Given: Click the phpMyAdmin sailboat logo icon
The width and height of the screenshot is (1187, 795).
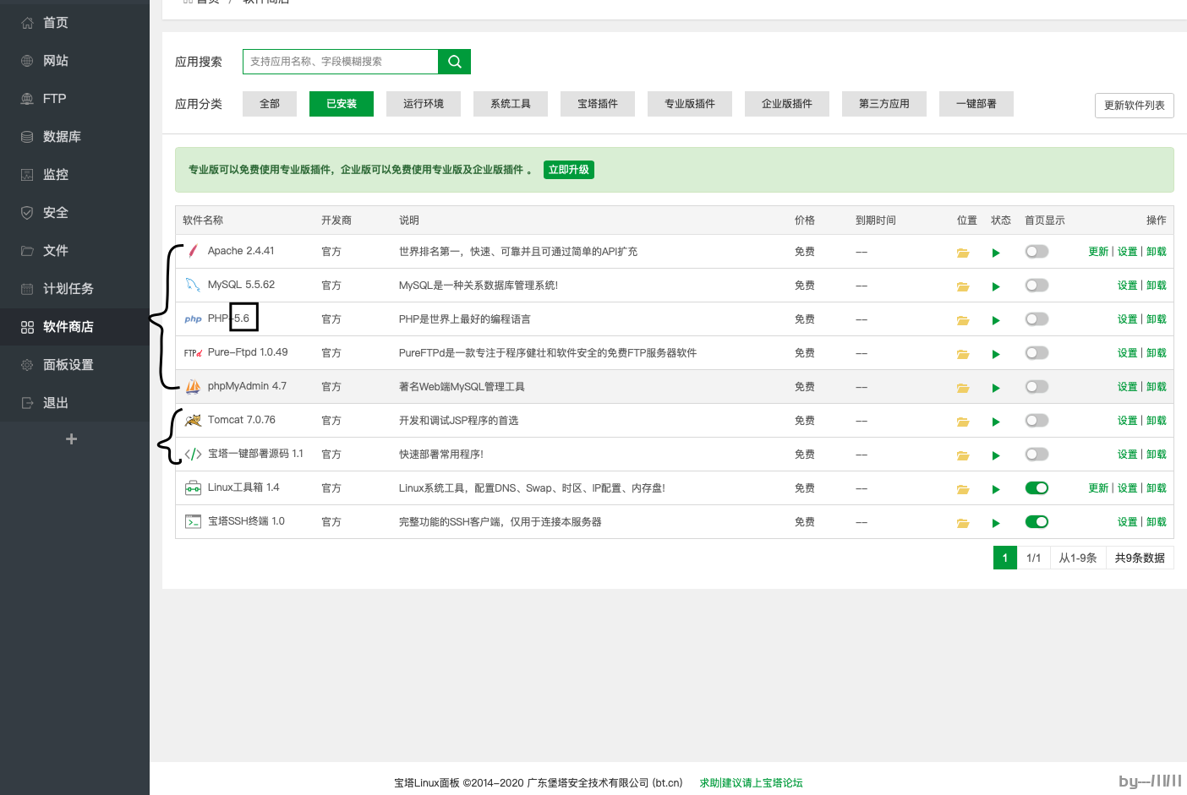Looking at the screenshot, I should (193, 386).
